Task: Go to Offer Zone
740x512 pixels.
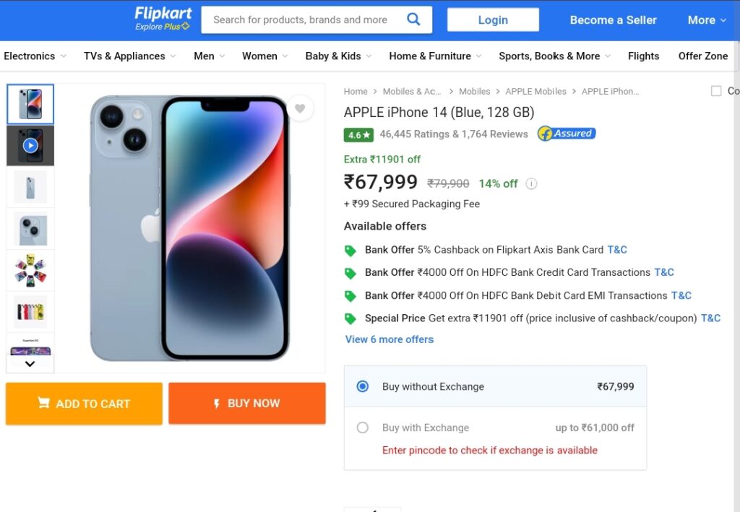Action: (702, 56)
